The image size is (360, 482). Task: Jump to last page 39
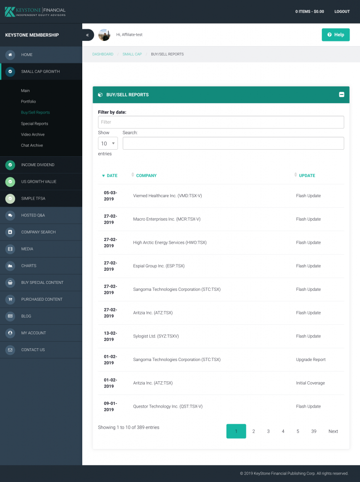[x=313, y=432]
